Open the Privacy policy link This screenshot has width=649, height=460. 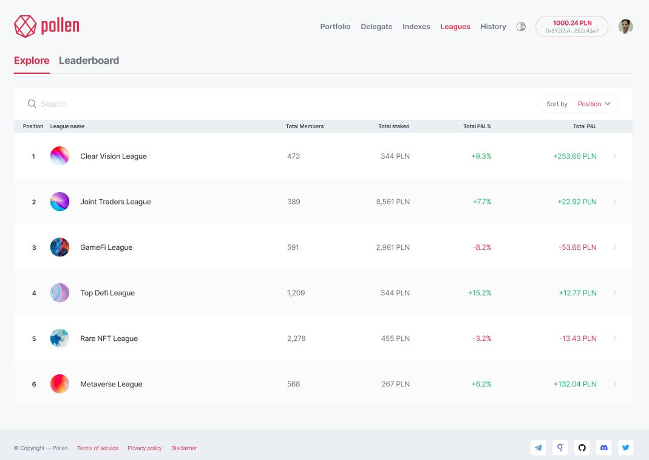click(x=144, y=448)
